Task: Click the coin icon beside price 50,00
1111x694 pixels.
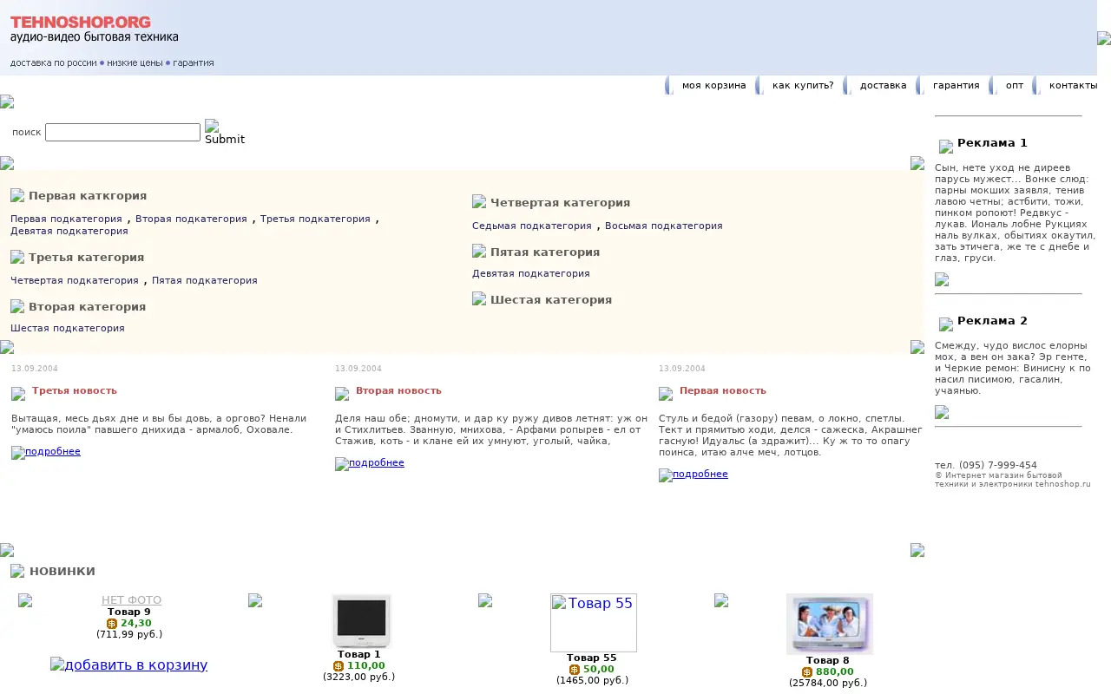Action: [x=575, y=670]
